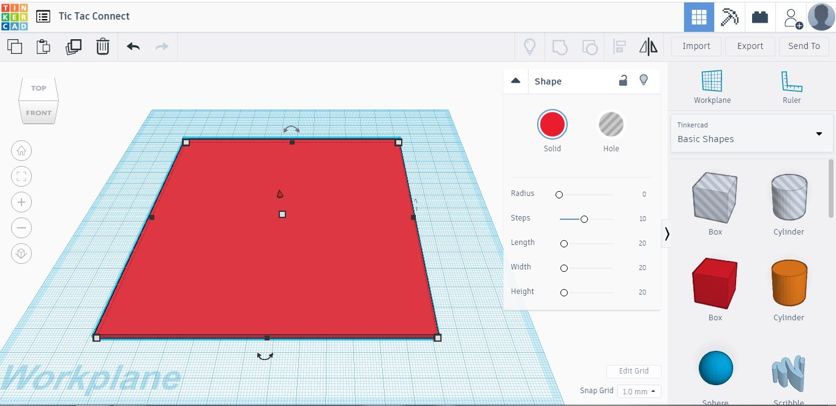Screen dimensions: 836x406
Task: Hide the selected shape via lightbulb
Action: pos(643,80)
